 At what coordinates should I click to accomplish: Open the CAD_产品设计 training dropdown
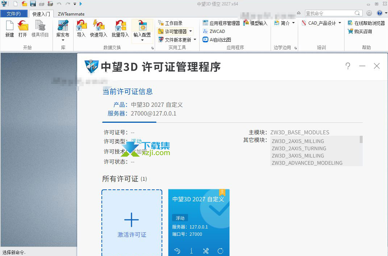click(x=321, y=23)
